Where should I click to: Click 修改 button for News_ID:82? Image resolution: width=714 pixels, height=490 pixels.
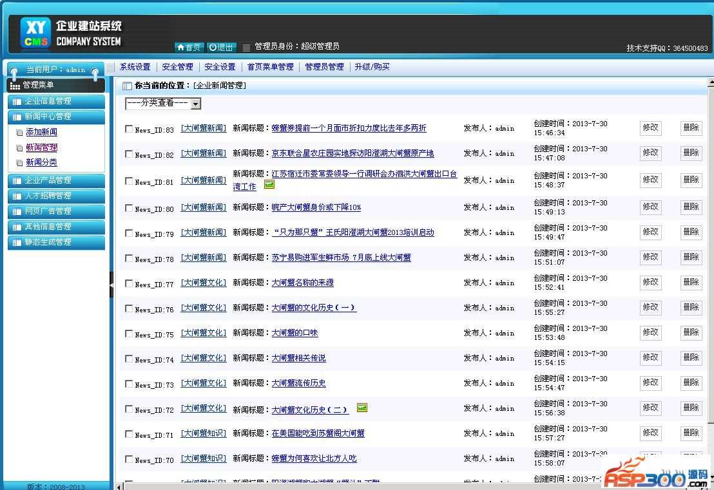(x=650, y=153)
